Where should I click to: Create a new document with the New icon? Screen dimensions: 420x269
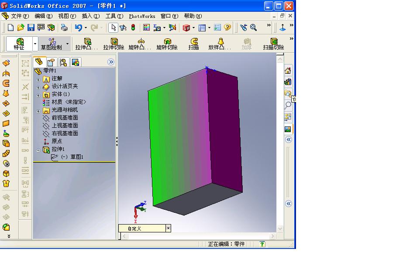tap(10, 27)
